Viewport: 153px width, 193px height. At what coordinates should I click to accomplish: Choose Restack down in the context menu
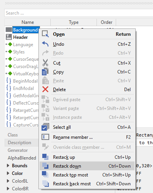click(87, 166)
